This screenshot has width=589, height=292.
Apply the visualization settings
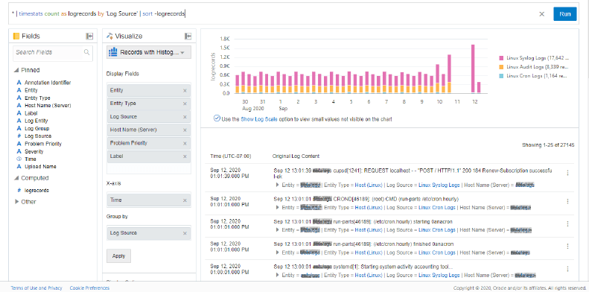pyautogui.click(x=118, y=256)
